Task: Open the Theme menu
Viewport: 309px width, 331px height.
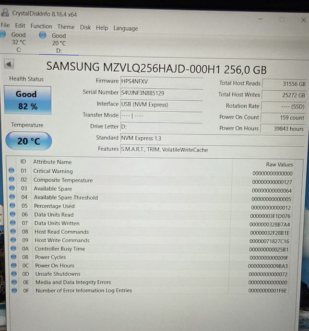Action: [x=66, y=27]
